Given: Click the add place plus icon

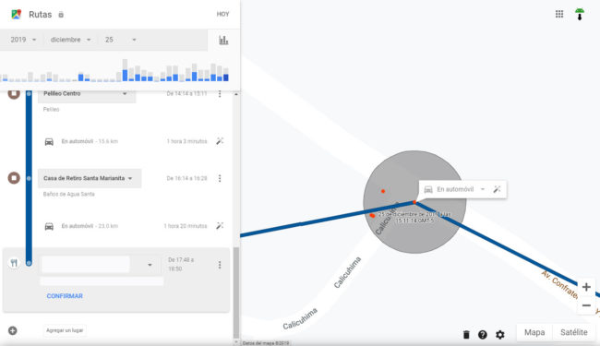Looking at the screenshot, I should point(13,330).
